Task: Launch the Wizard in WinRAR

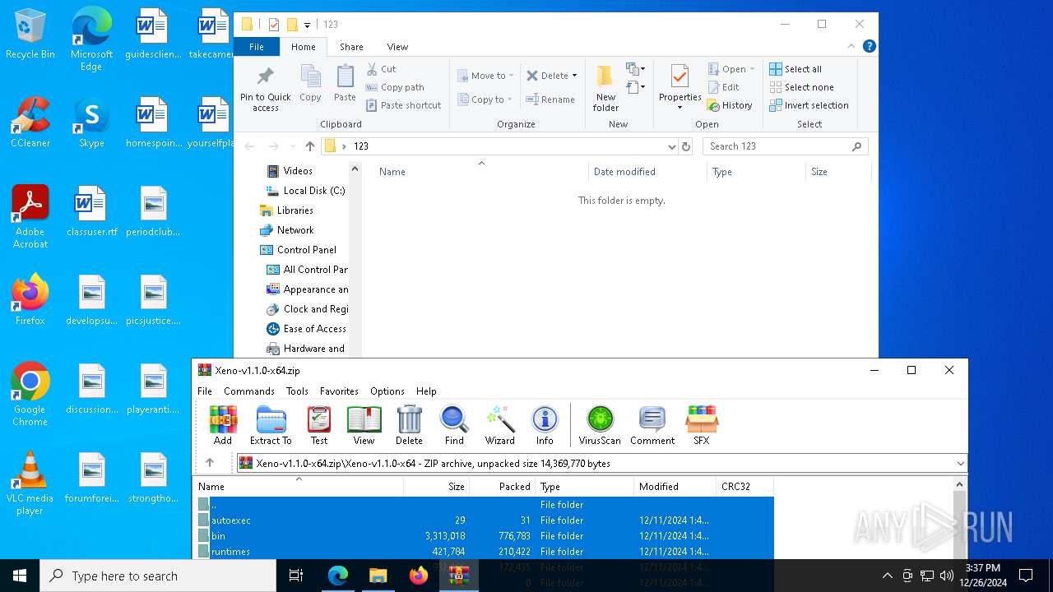Action: tap(499, 425)
